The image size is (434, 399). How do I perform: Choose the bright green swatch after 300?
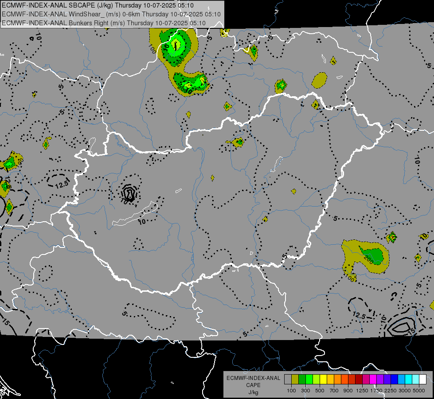(309, 379)
